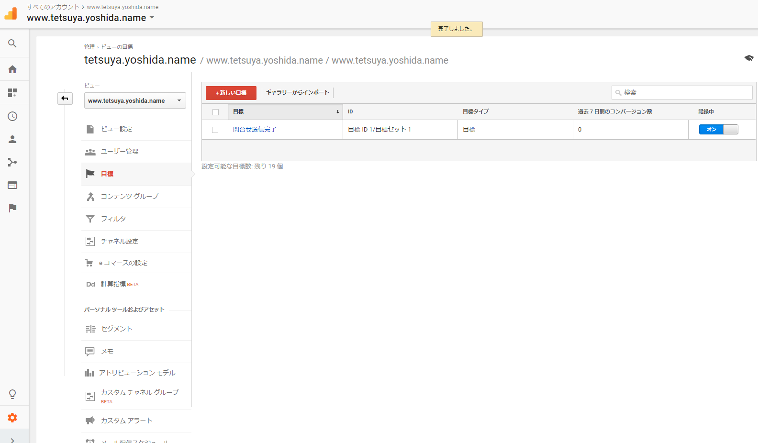This screenshot has height=443, width=758.
Task: Open the Home icon in sidebar
Action: click(x=12, y=69)
